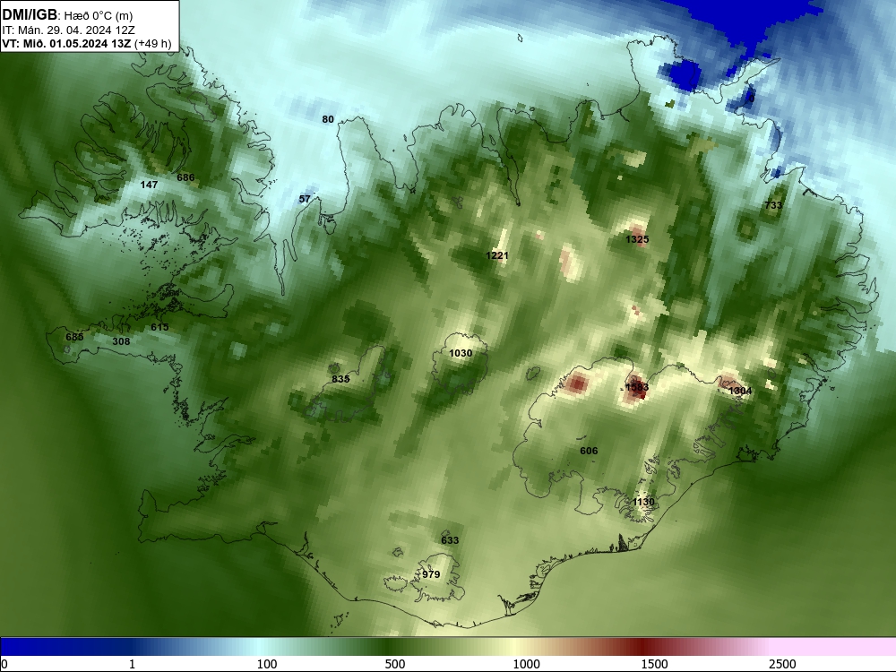
Task: Click the 686 elevation value
Action: pos(185,177)
